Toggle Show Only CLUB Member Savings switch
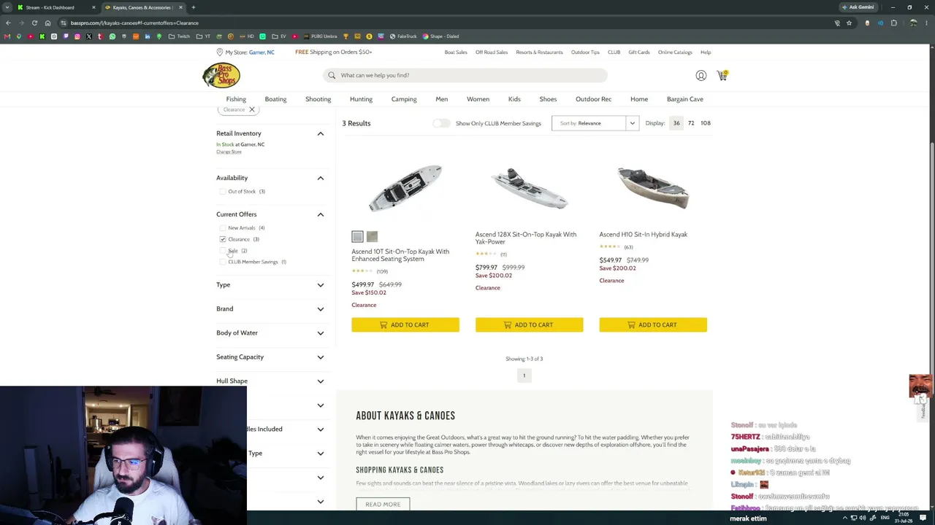Image resolution: width=935 pixels, height=525 pixels. pyautogui.click(x=441, y=123)
